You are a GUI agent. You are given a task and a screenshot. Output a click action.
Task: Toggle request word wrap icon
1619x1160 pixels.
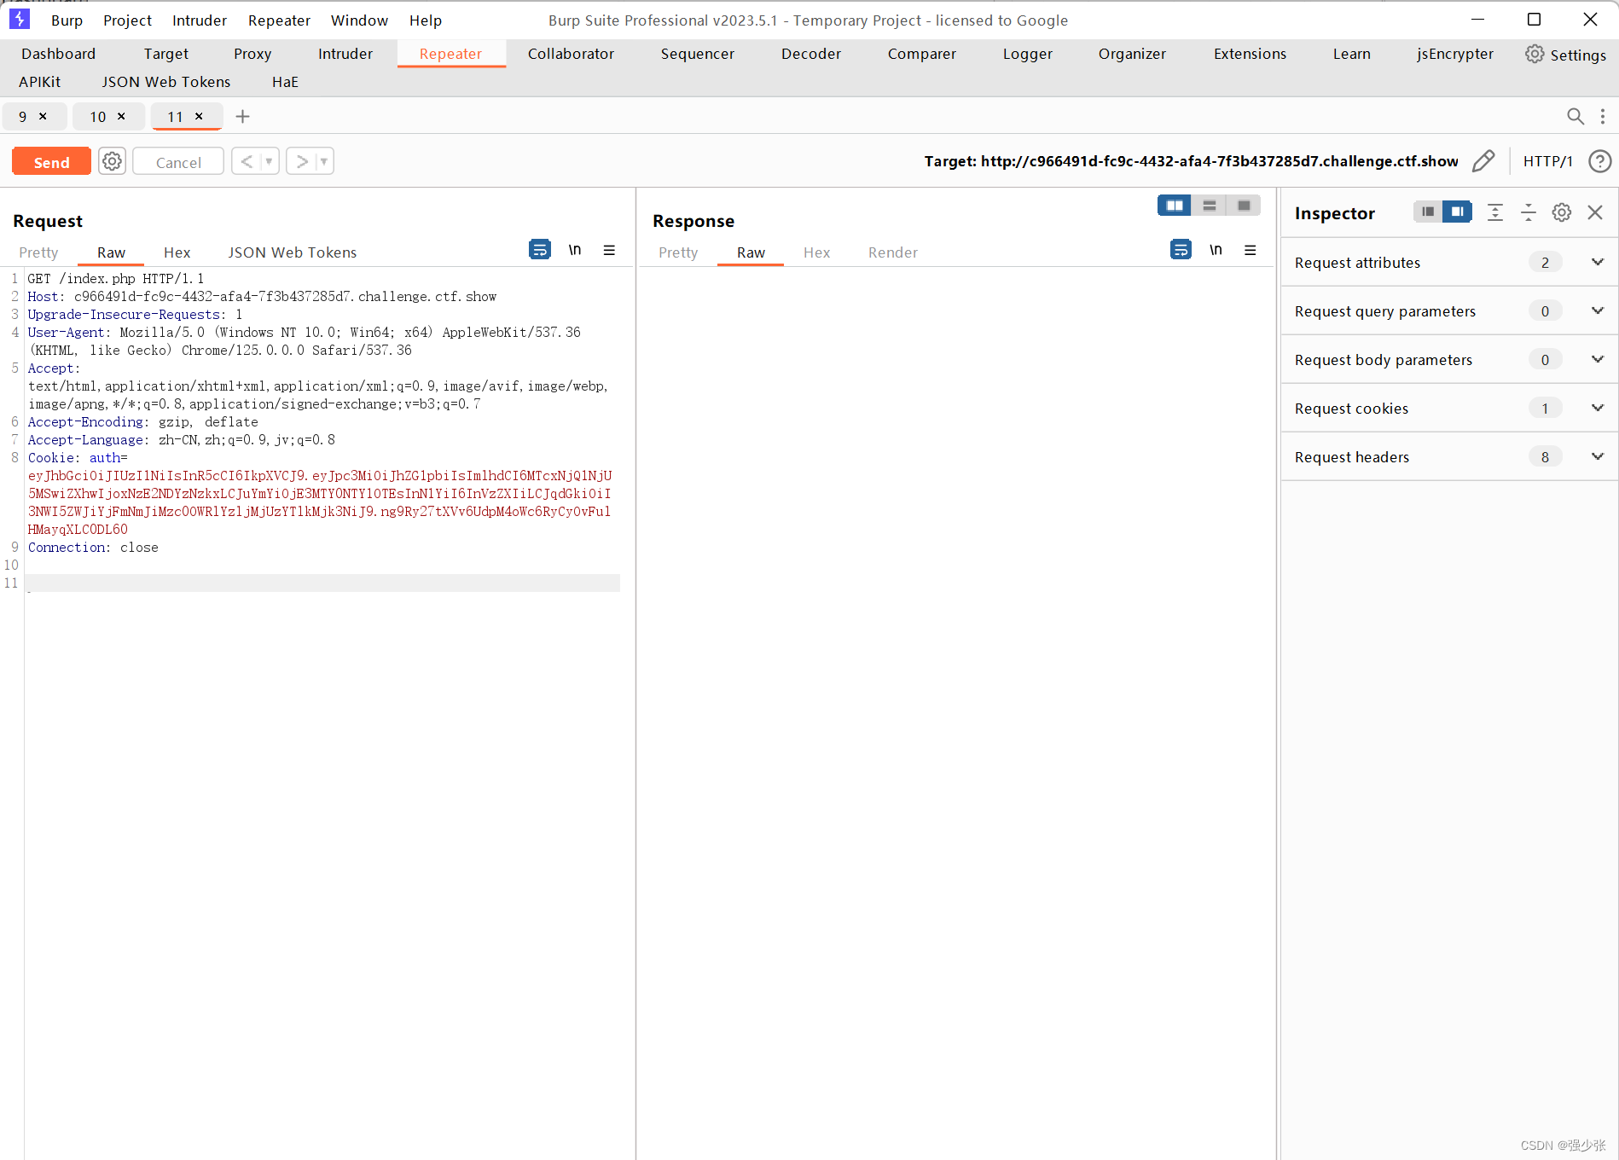click(x=539, y=249)
